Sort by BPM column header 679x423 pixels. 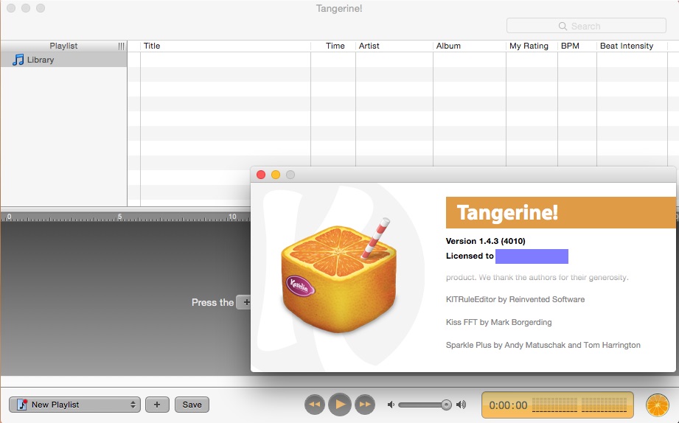point(577,46)
